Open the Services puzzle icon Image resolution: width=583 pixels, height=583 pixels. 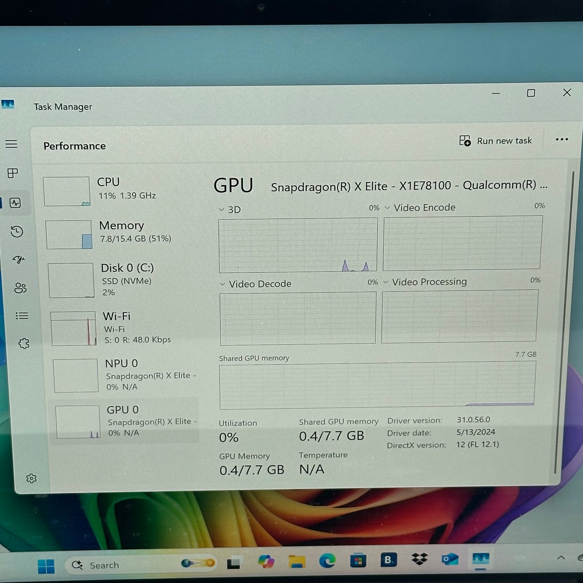tap(24, 343)
